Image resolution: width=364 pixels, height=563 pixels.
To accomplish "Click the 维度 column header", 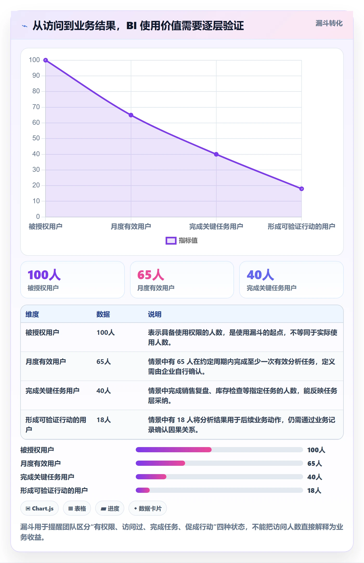I will click(32, 314).
